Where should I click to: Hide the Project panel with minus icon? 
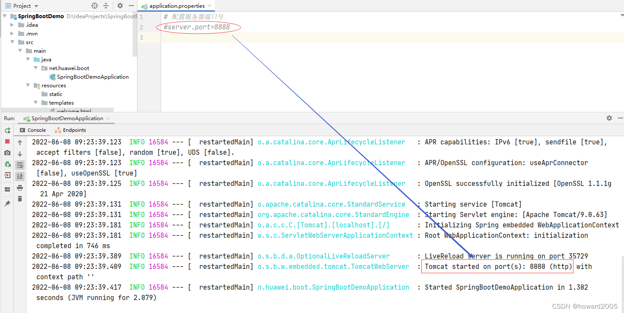coord(131,6)
